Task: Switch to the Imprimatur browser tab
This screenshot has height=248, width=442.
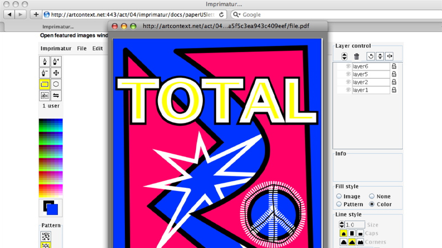Action: point(58,26)
